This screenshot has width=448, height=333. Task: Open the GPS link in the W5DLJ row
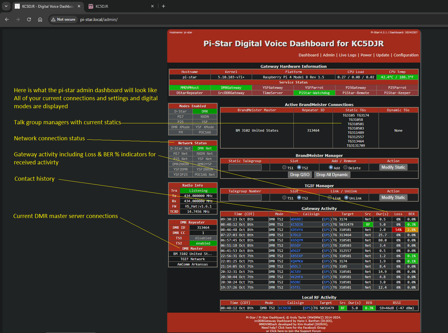point(327,267)
